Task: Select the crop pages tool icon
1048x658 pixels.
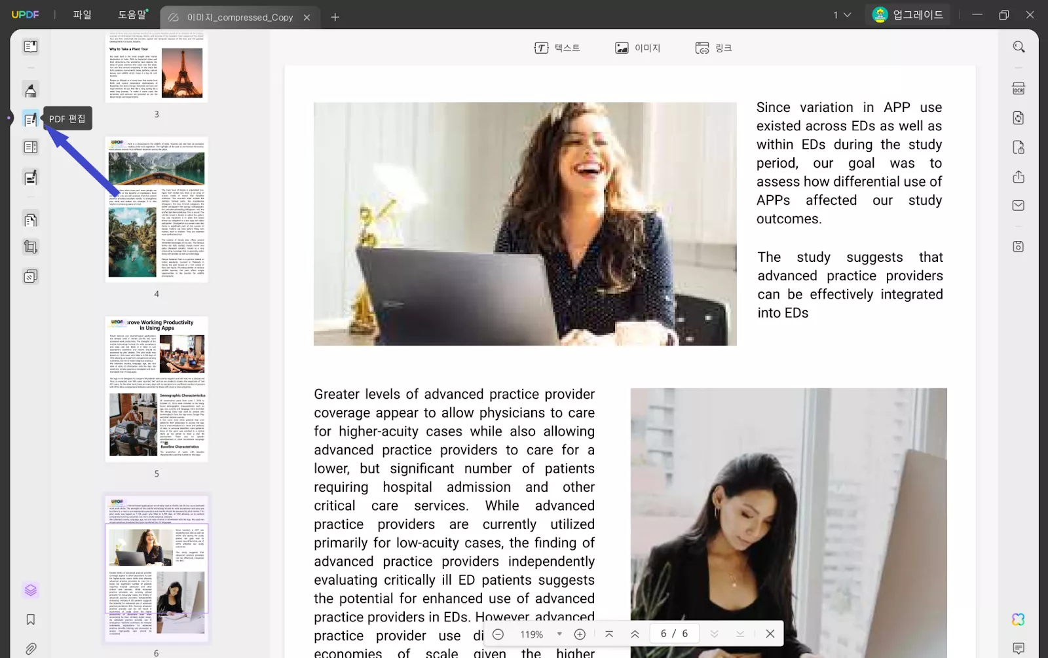Action: [31, 247]
